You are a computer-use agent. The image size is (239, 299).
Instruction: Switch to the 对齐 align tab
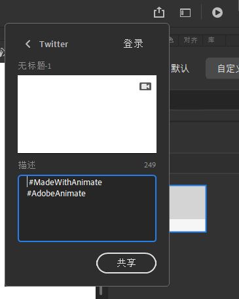(x=191, y=40)
